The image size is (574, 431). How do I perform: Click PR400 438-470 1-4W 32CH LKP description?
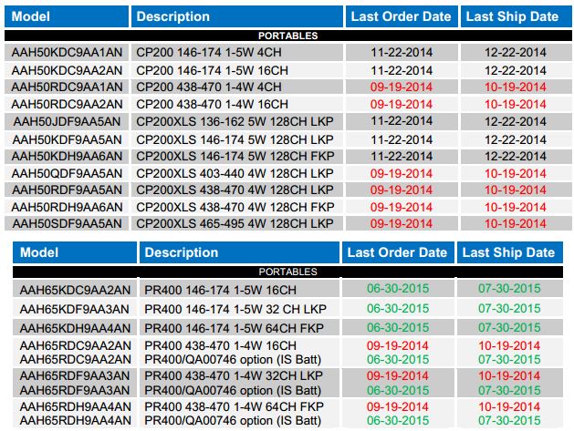[x=234, y=375]
